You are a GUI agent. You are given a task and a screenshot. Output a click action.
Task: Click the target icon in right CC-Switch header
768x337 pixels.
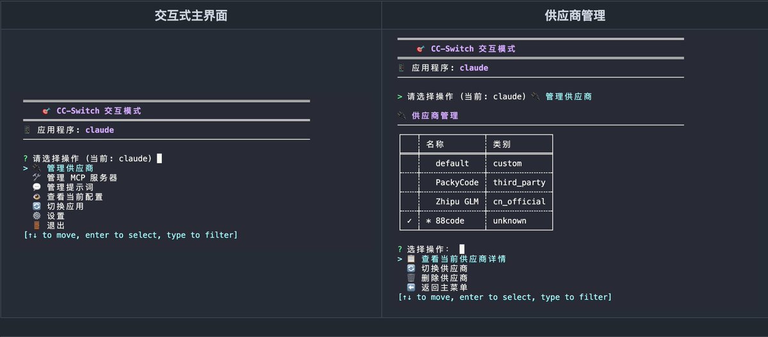(x=420, y=49)
